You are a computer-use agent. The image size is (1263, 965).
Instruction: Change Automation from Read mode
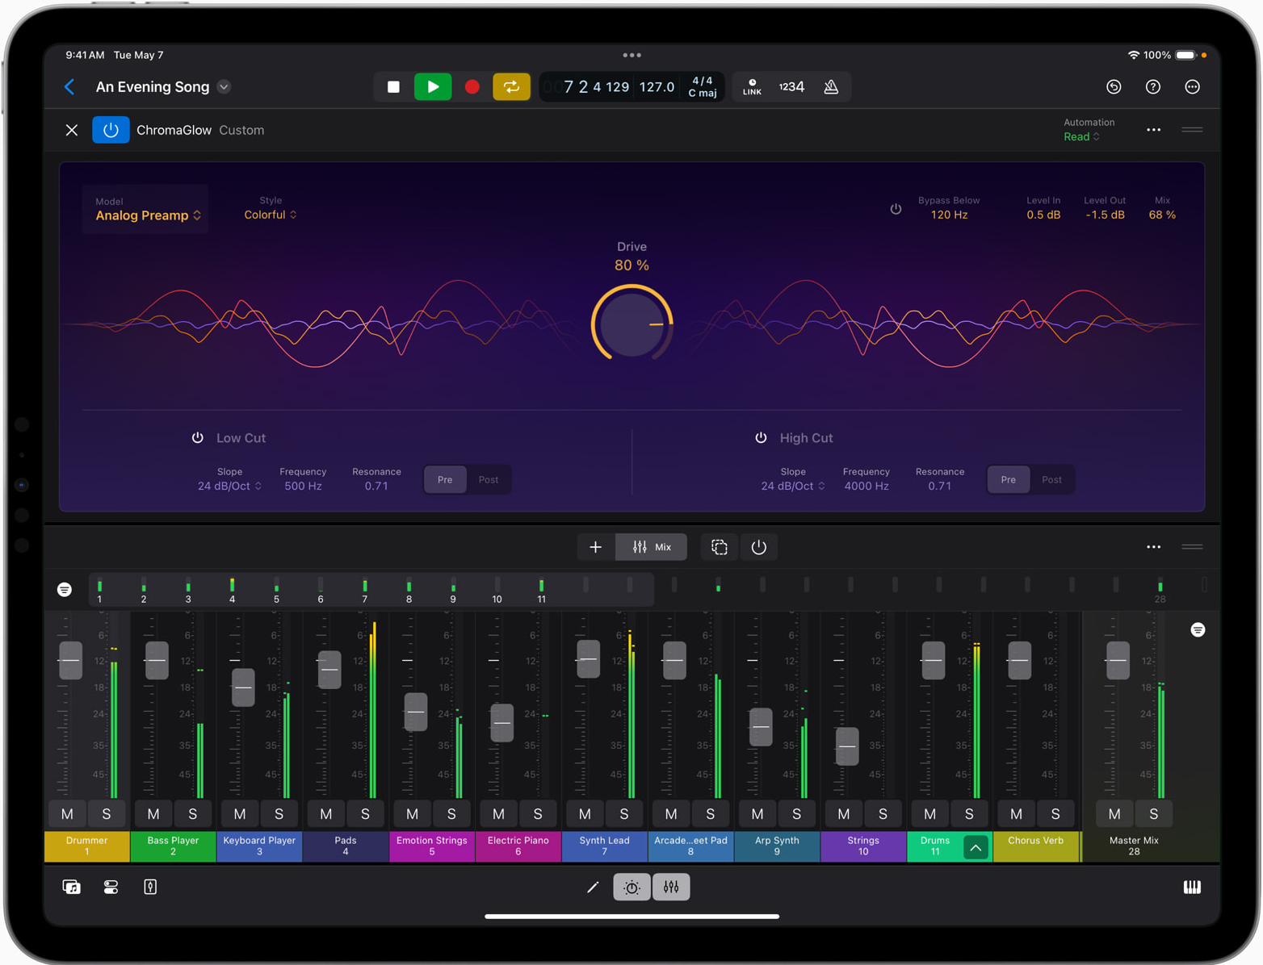click(1080, 136)
